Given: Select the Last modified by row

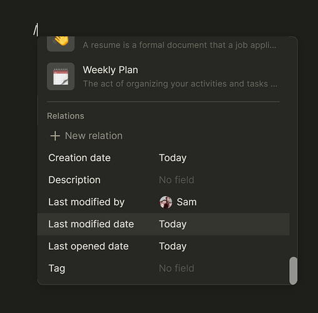Looking at the screenshot, I should (x=163, y=202).
